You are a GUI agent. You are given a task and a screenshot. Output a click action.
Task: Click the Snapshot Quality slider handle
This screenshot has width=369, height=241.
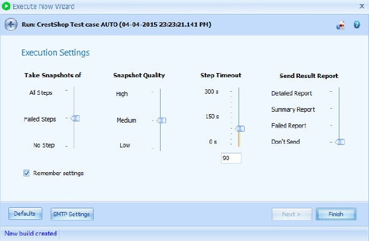tap(161, 120)
